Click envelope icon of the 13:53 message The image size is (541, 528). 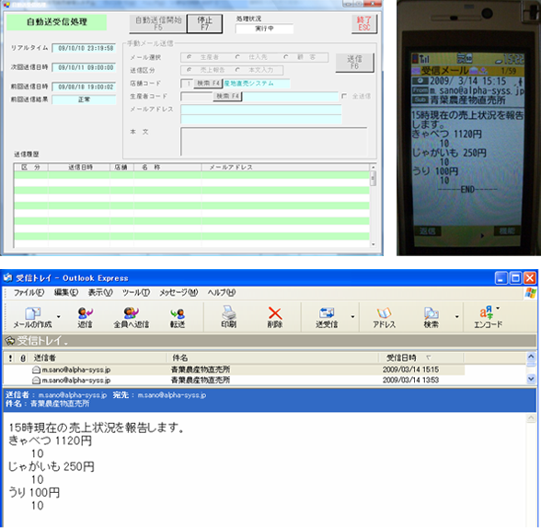pyautogui.click(x=36, y=381)
